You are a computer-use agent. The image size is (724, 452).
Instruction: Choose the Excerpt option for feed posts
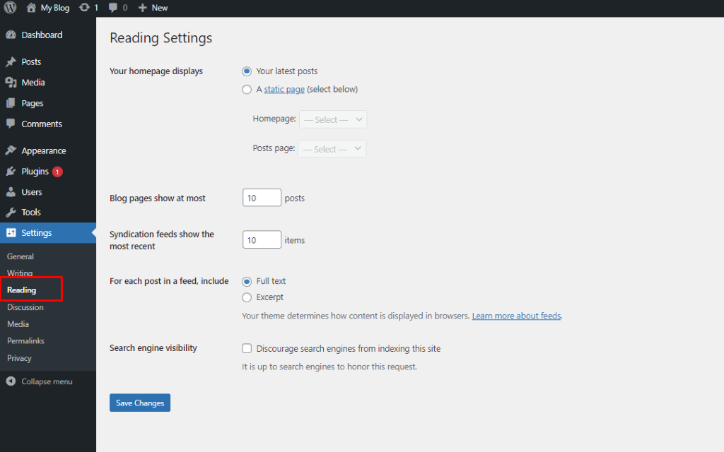point(247,297)
